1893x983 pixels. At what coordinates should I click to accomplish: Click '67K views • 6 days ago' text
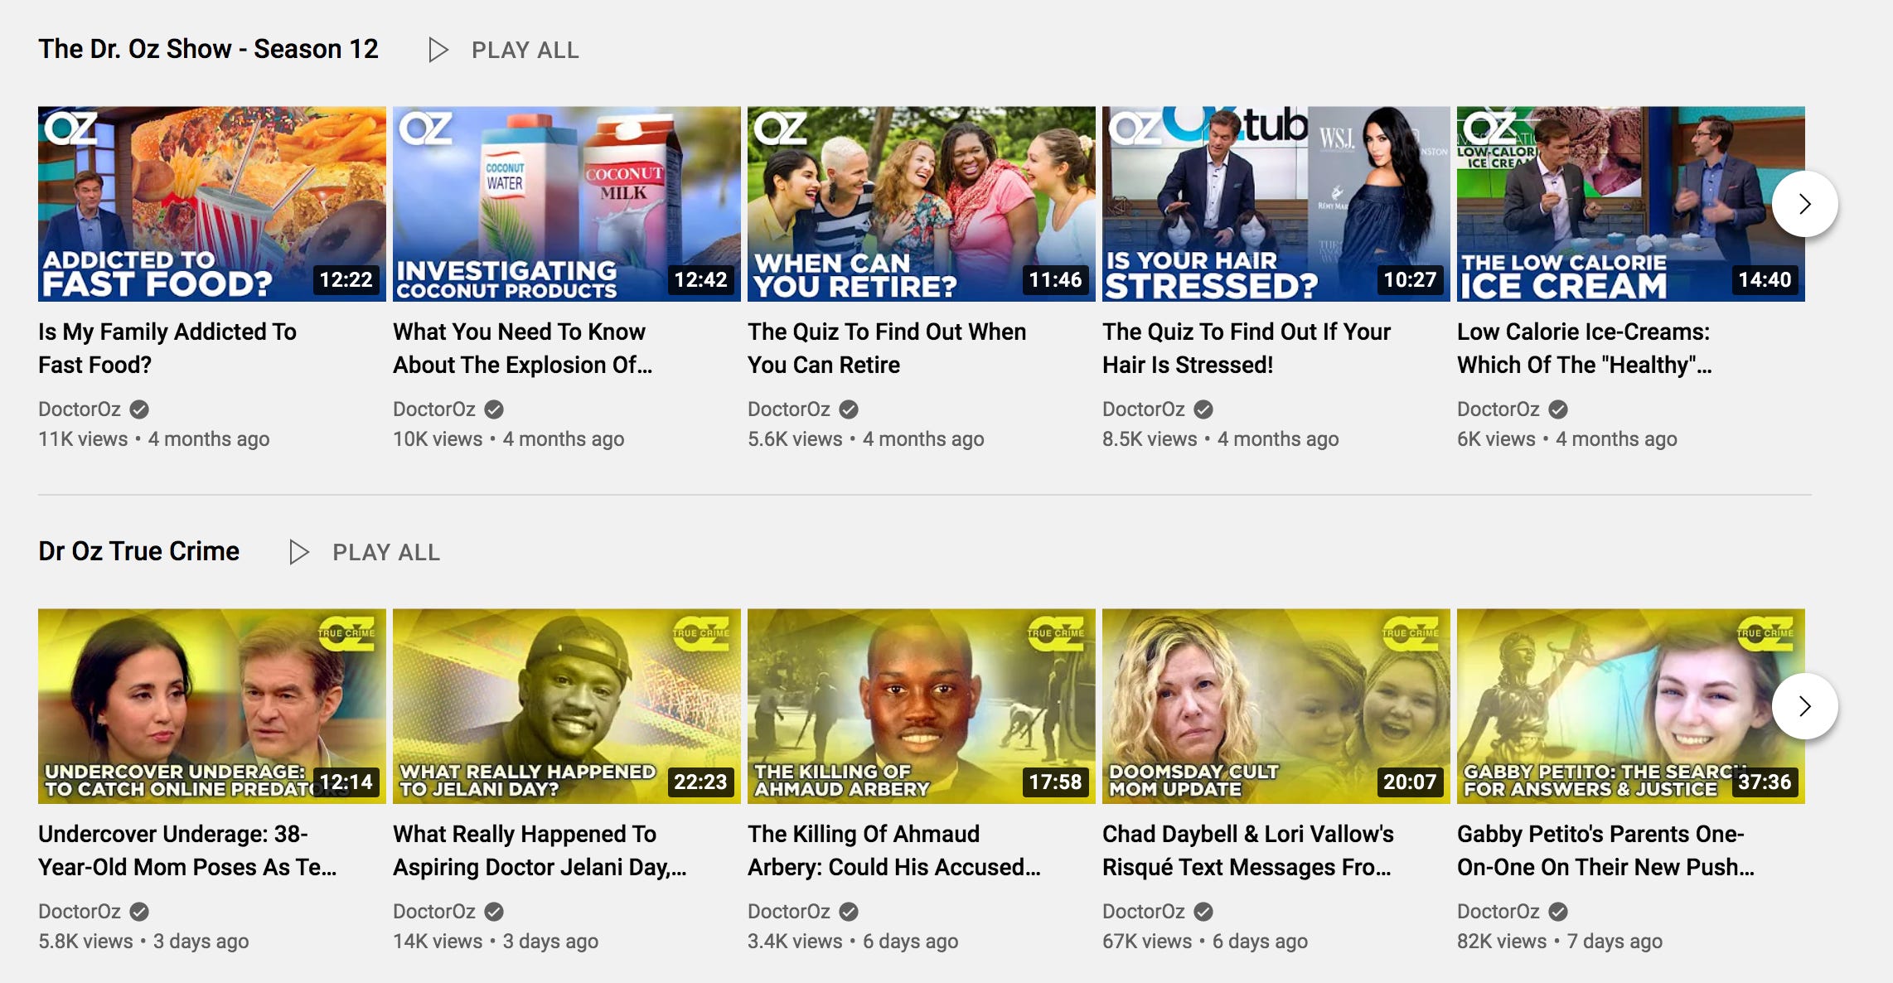tap(1205, 942)
